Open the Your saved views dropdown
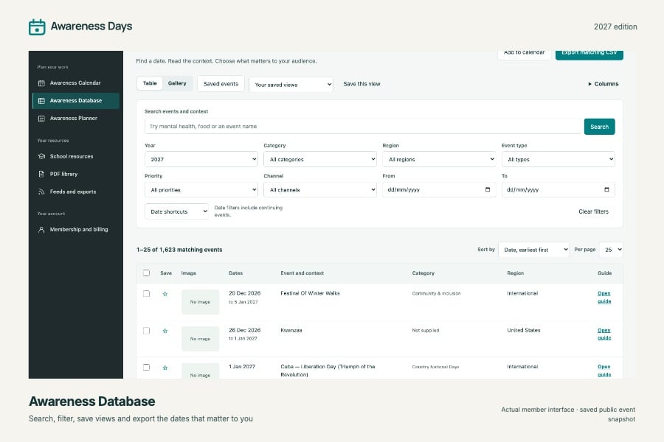Viewport: 664px width, 442px height. (x=291, y=85)
